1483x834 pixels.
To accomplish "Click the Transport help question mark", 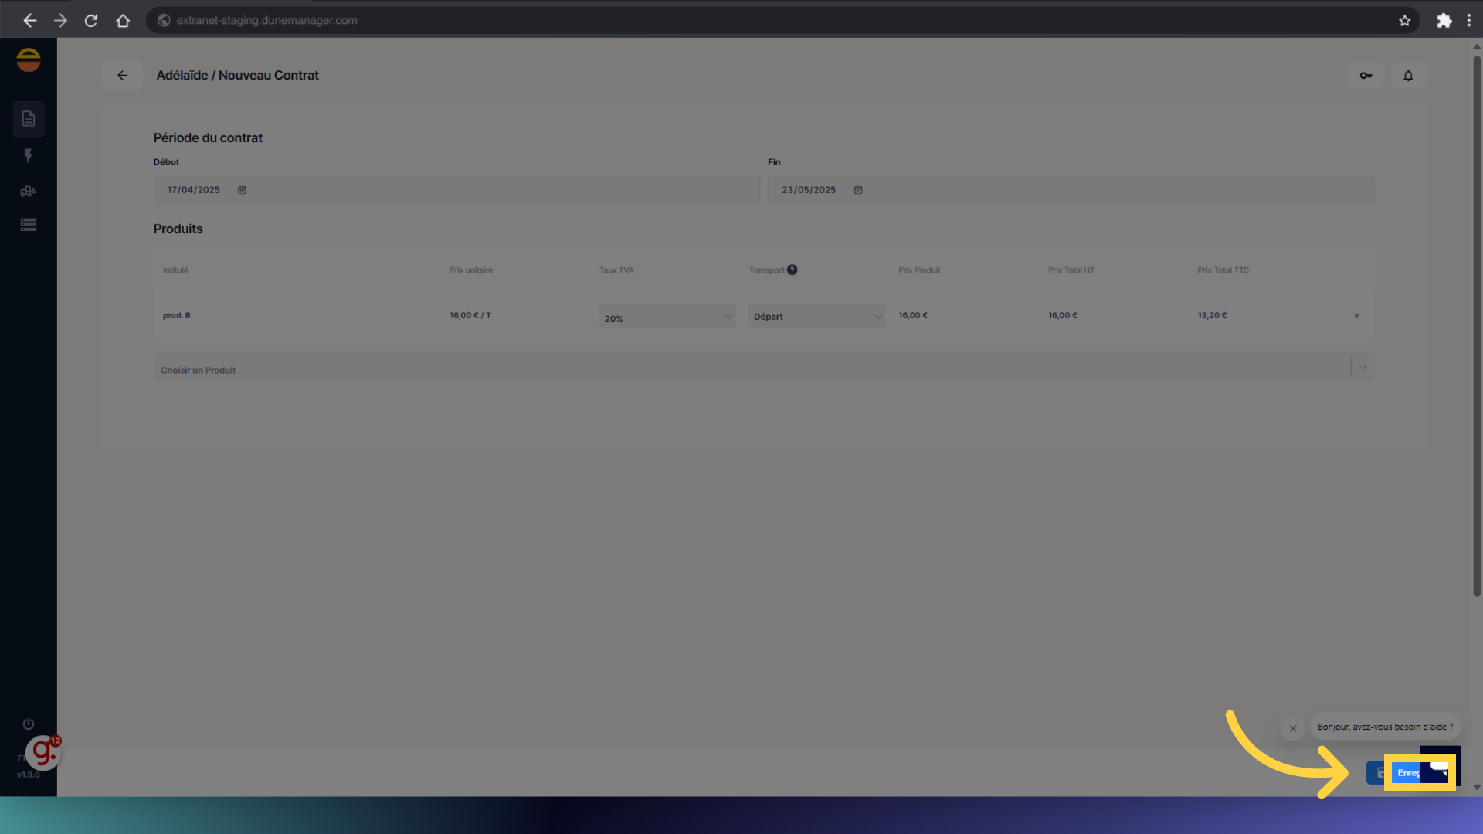I will click(792, 270).
